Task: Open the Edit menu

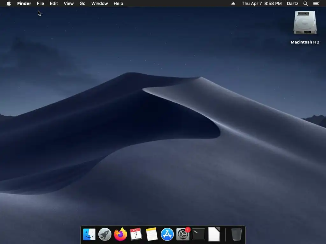Action: pyautogui.click(x=54, y=3)
